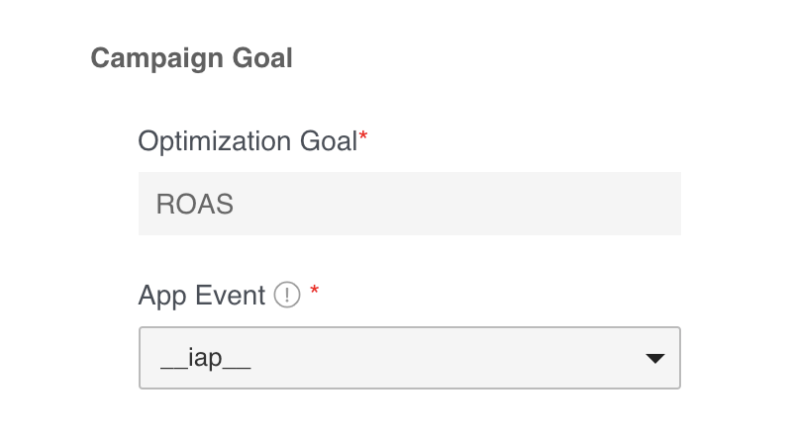794x433 pixels.
Task: Click the App Event label text
Action: point(202,295)
